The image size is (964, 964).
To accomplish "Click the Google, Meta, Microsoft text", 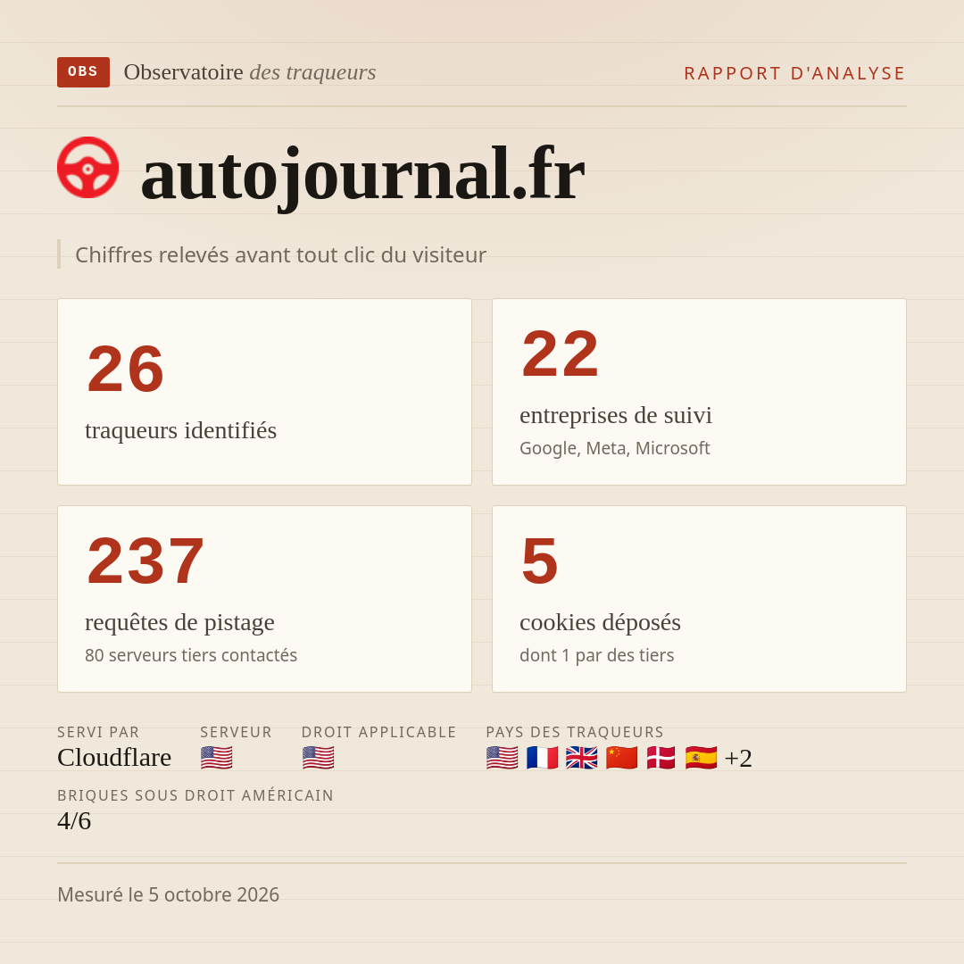I will click(x=615, y=448).
